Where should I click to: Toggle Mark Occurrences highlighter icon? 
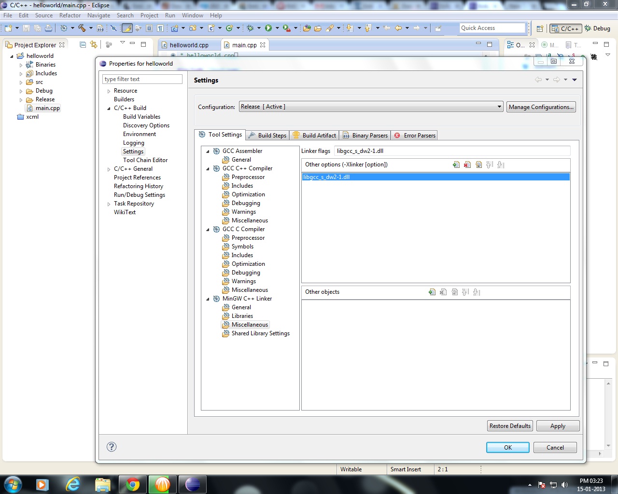[x=127, y=28]
